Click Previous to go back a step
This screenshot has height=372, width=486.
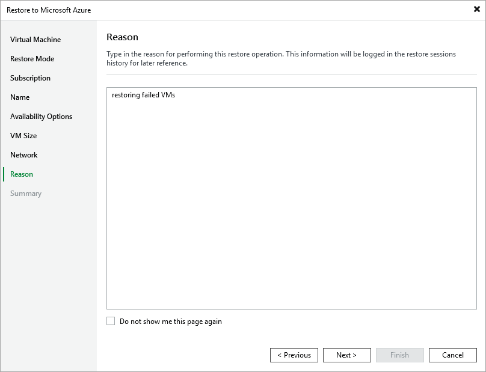tap(294, 355)
